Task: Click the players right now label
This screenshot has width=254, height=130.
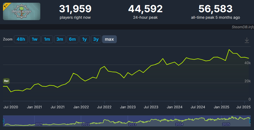Action: coord(75,17)
